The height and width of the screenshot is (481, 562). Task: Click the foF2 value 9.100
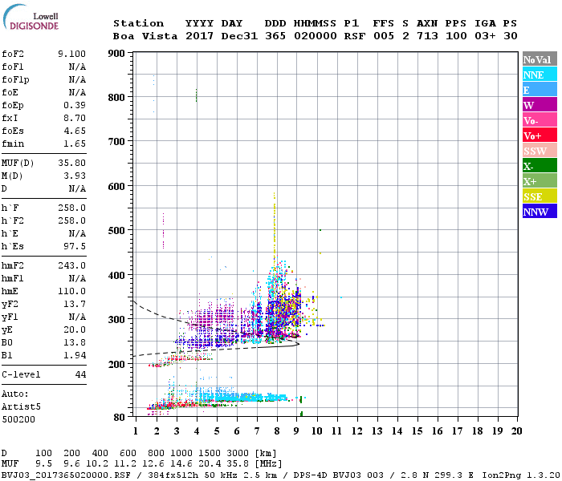[71, 54]
